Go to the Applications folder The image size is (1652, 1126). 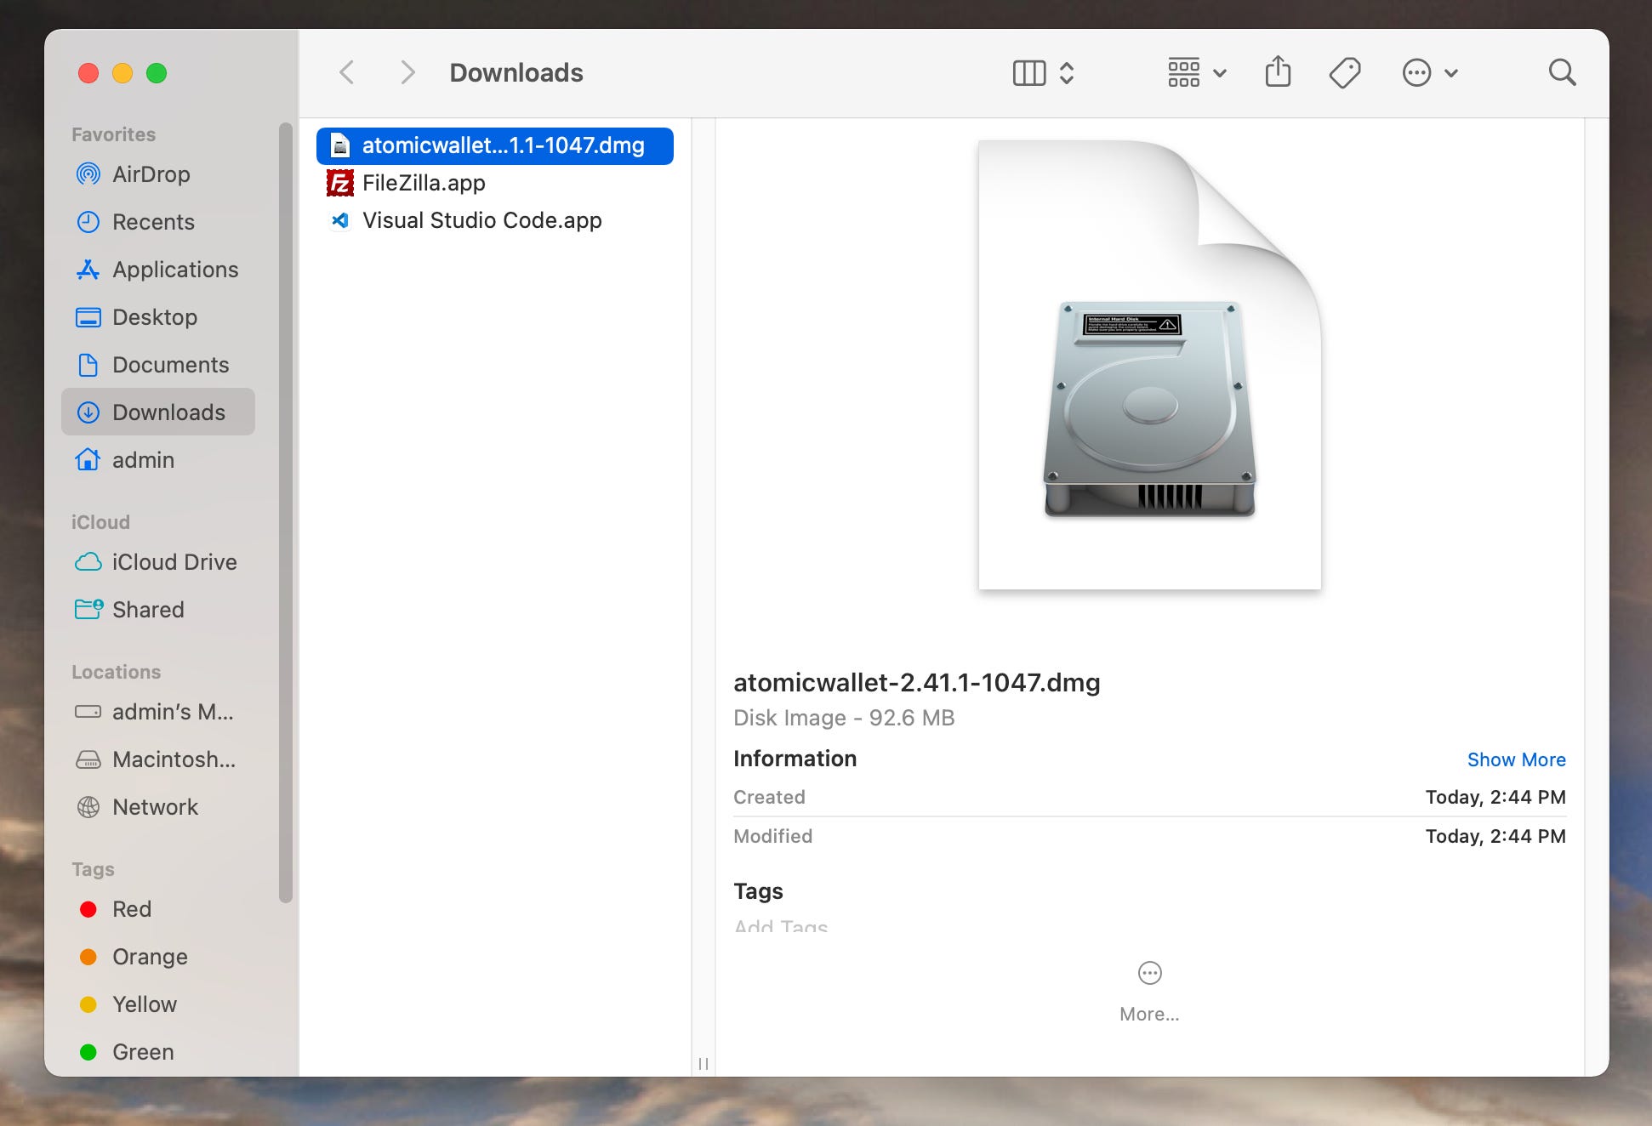[174, 270]
